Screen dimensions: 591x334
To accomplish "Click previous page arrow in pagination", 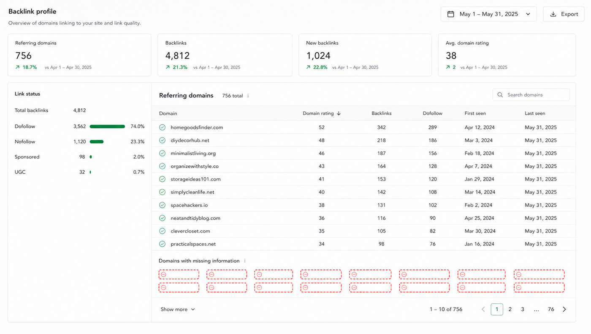I will (483, 310).
